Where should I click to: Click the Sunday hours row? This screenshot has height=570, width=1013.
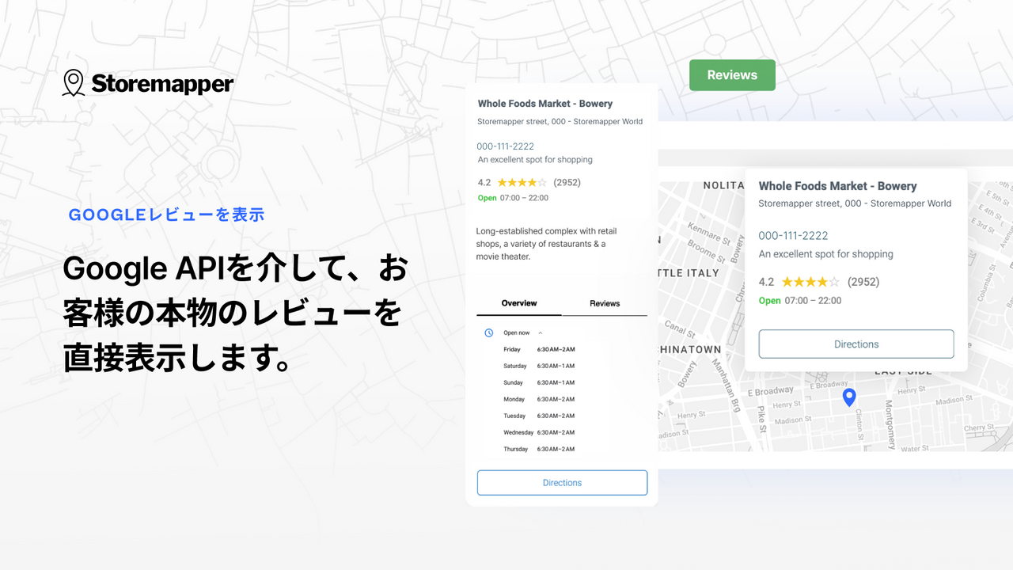coord(539,382)
